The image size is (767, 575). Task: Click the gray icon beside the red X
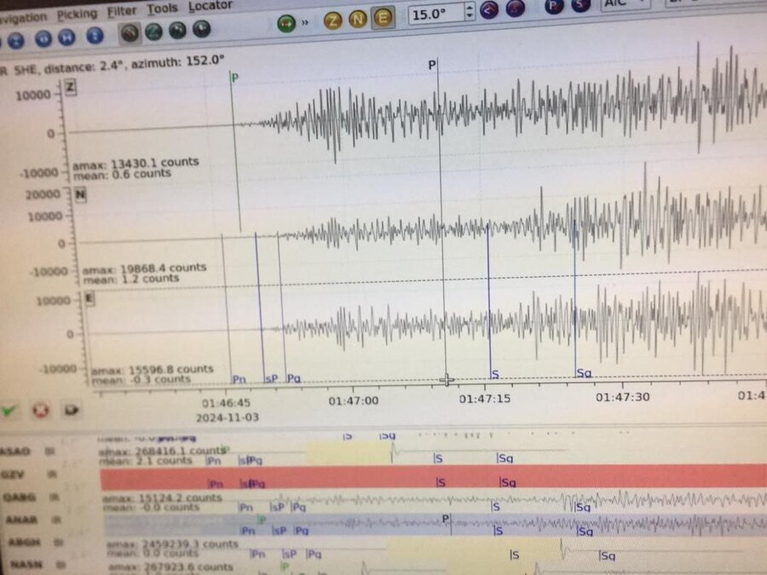click(x=71, y=410)
